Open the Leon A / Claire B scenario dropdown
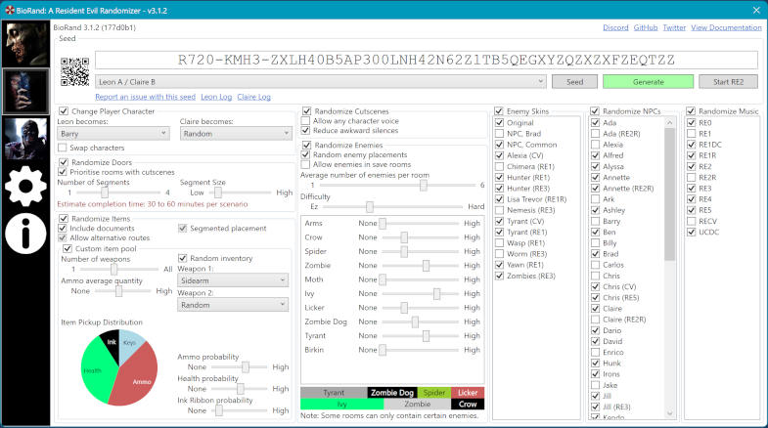 pos(320,82)
